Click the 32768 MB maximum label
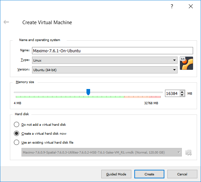 (151, 103)
